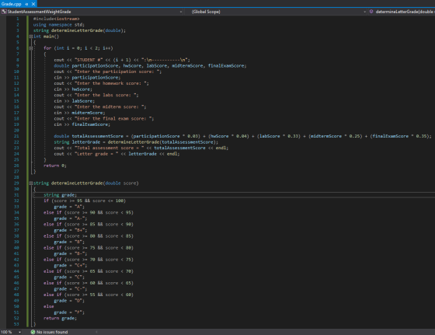Click line number 21 in the margin
This screenshot has height=335, width=435.
[x=16, y=136]
